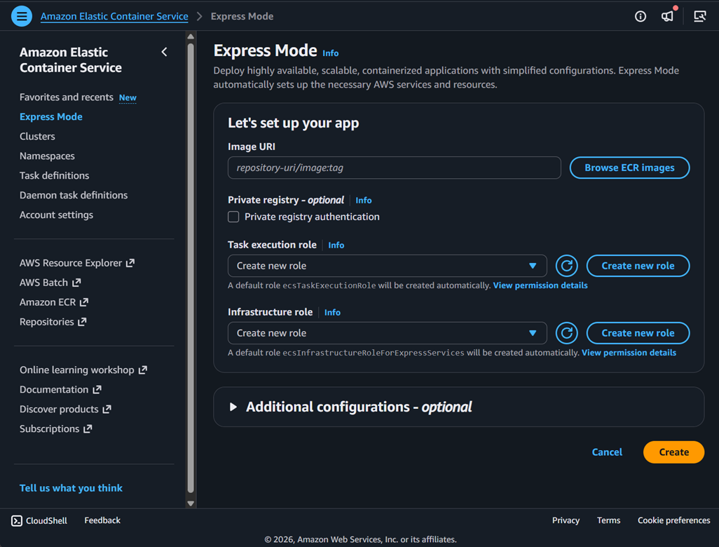Open Amazon Elastic Container Service breadcrumb link
Screen dimensions: 719x547
coord(114,17)
